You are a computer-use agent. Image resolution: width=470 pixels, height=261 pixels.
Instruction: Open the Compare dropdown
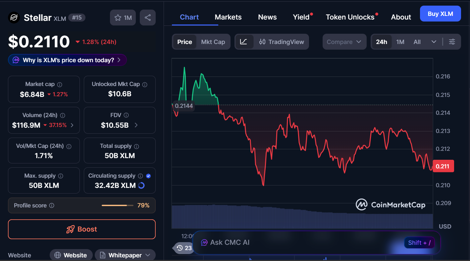pos(344,42)
